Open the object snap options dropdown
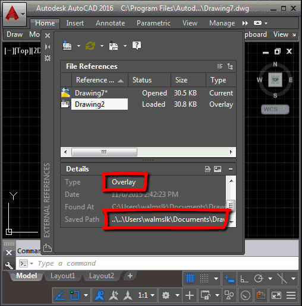 coord(86,295)
